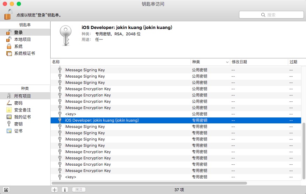
Task: Click the vertical scrollbar of the key list
Action: [x=304, y=151]
